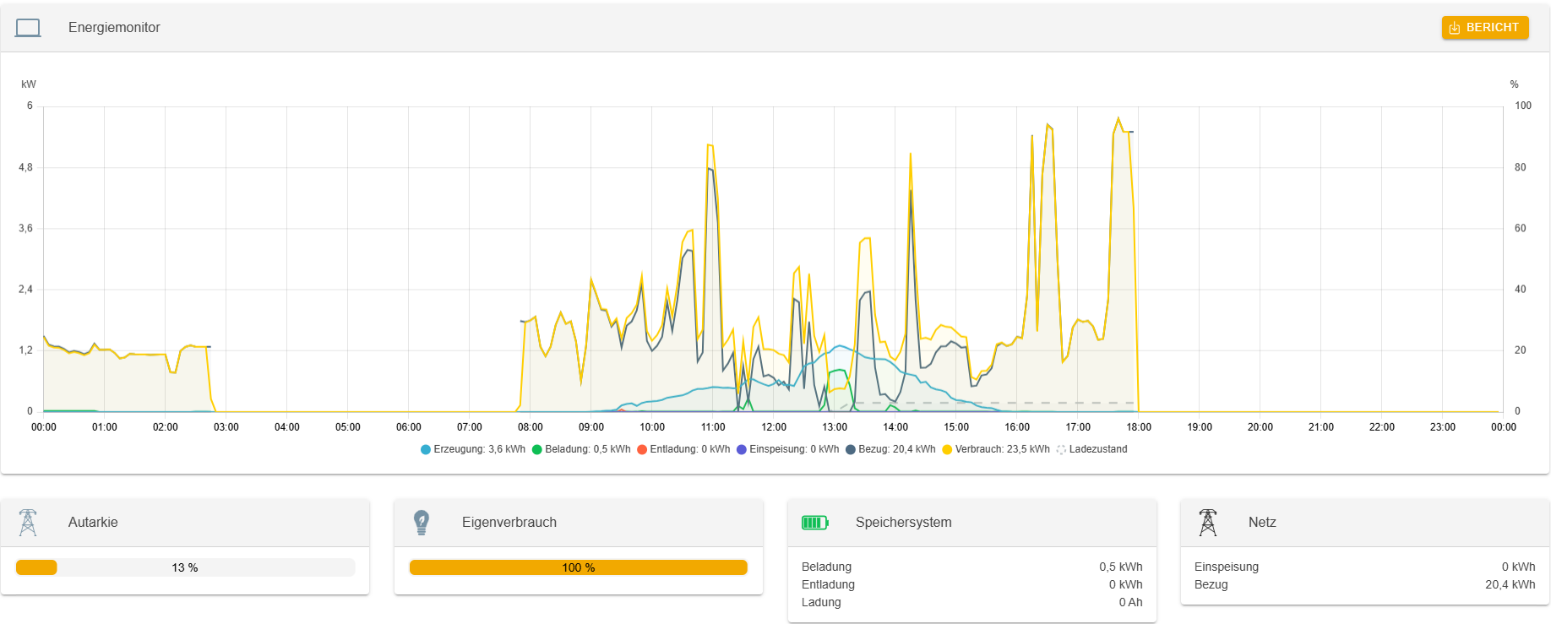The width and height of the screenshot is (1551, 624).
Task: Toggle the Erzeugung series in legend
Action: (473, 449)
